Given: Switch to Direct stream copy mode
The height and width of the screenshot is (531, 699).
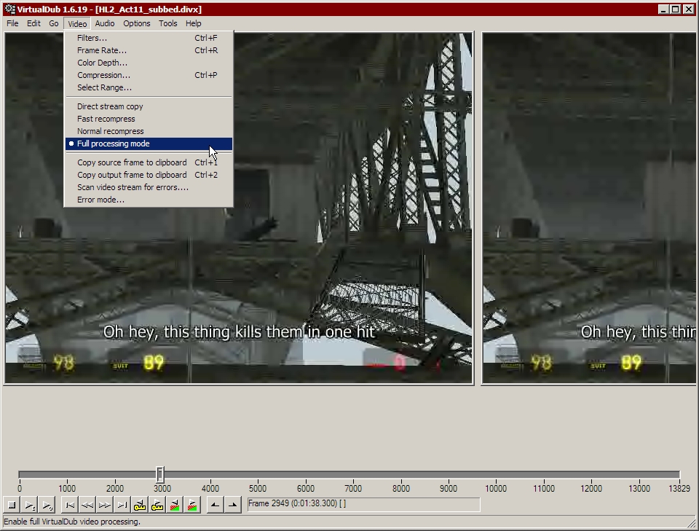Looking at the screenshot, I should tap(149, 106).
